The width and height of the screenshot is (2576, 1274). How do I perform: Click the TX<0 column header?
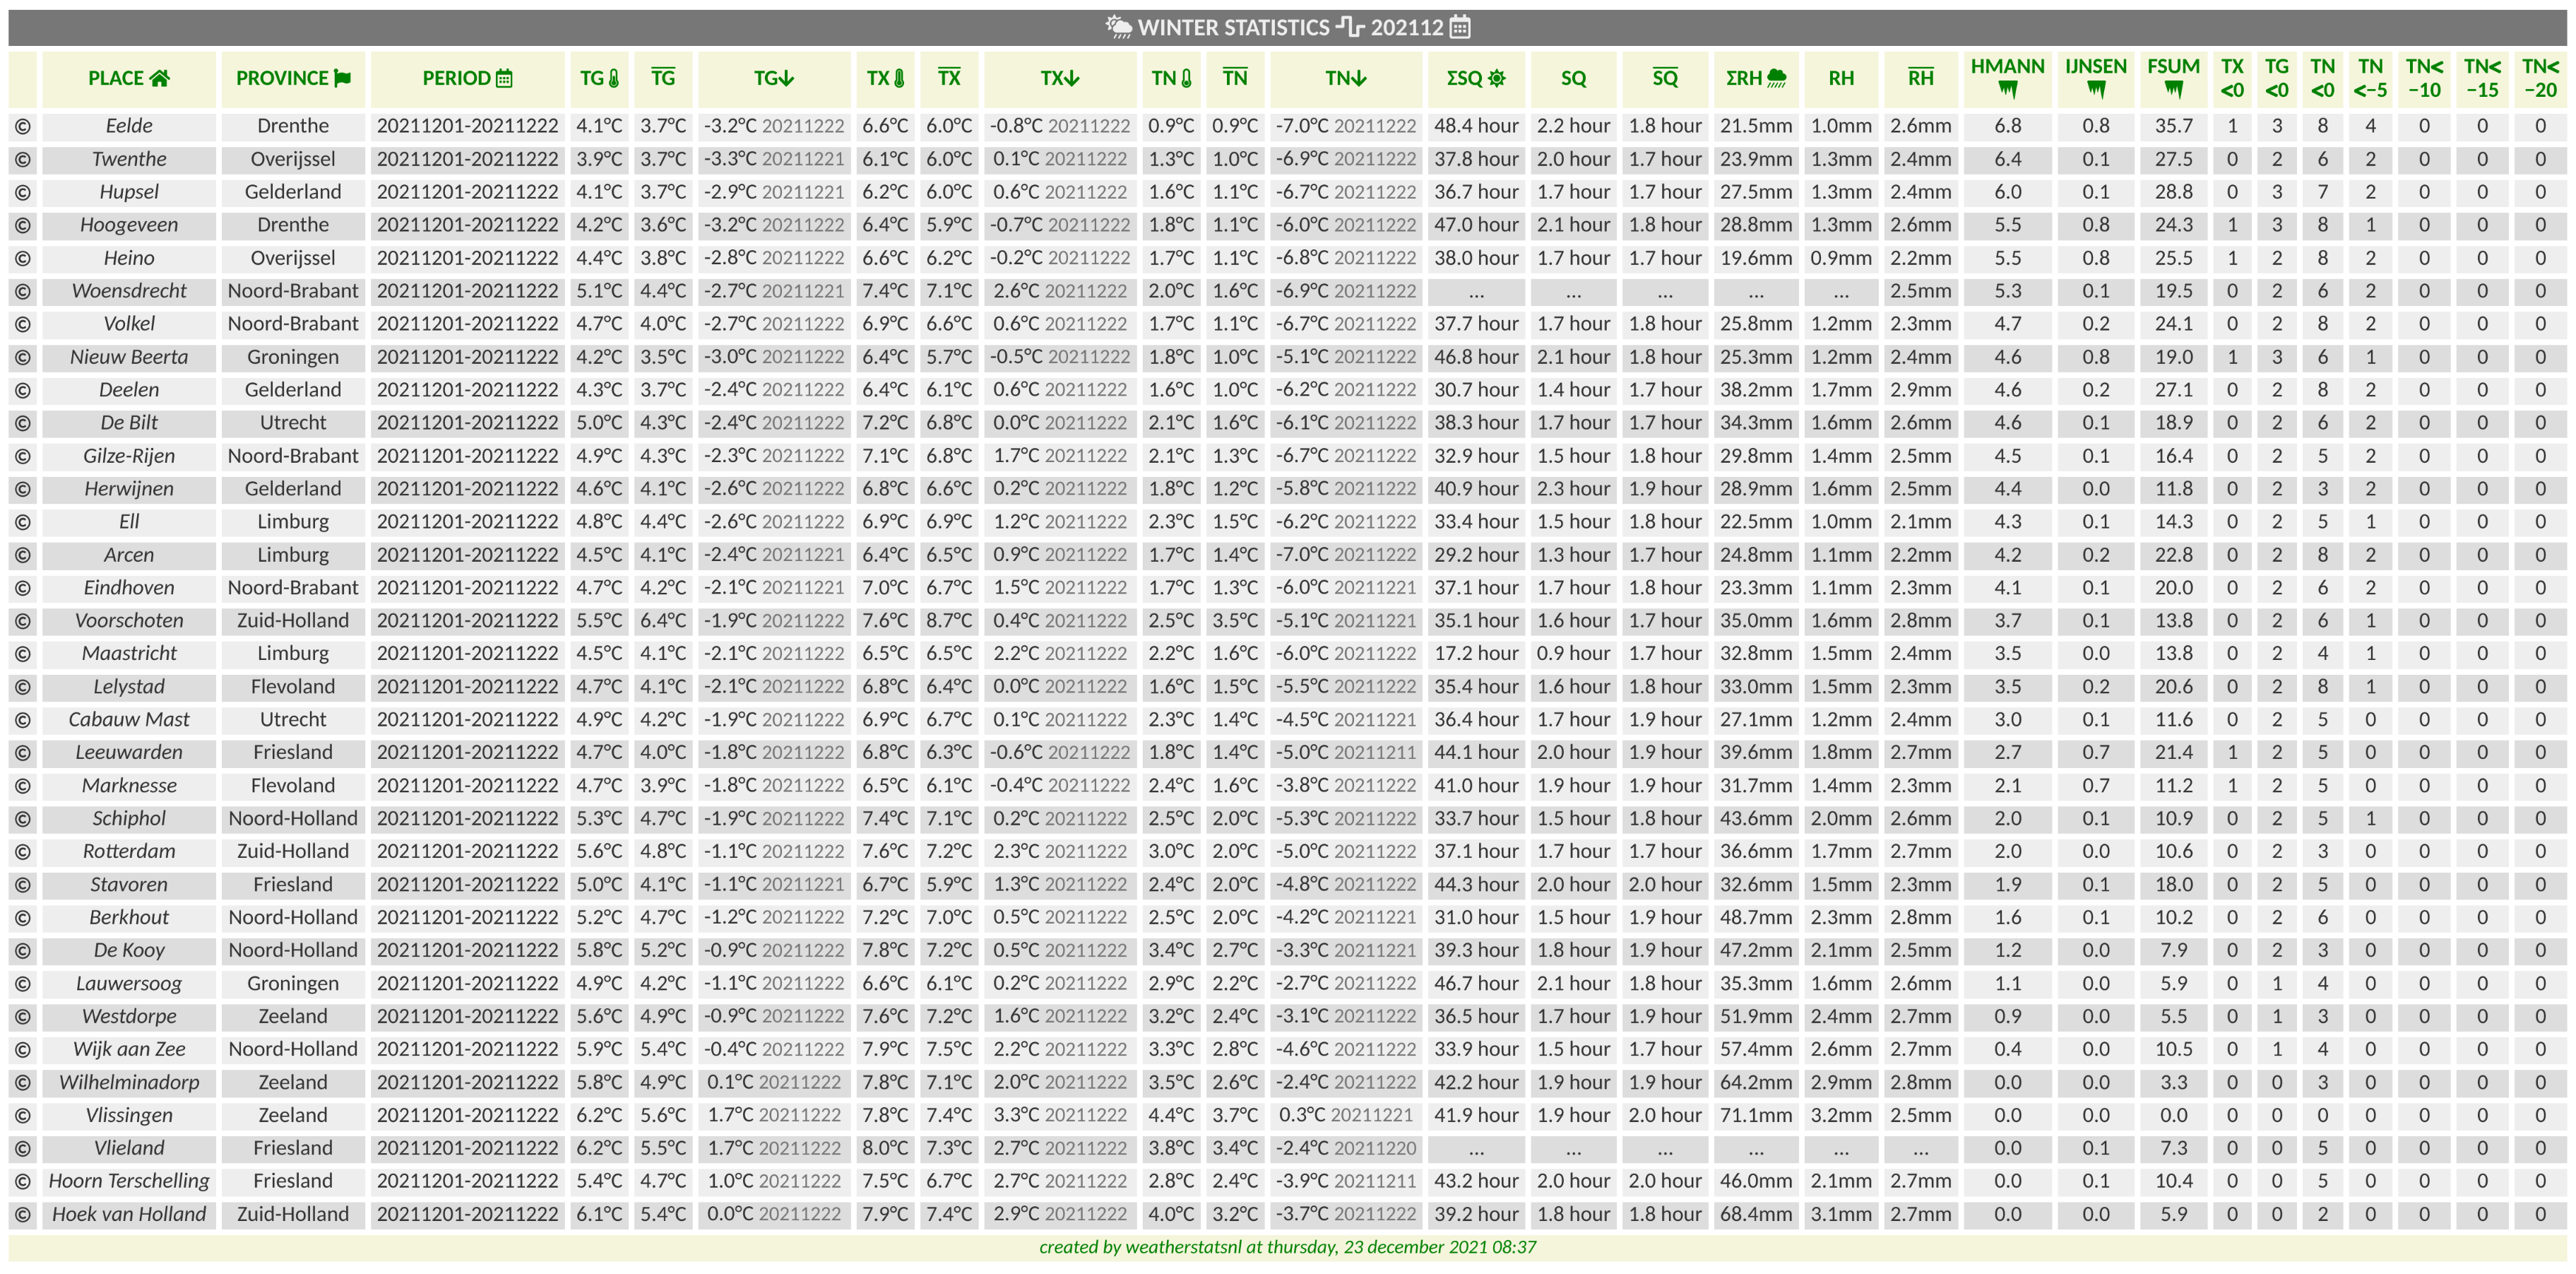pyautogui.click(x=2232, y=78)
